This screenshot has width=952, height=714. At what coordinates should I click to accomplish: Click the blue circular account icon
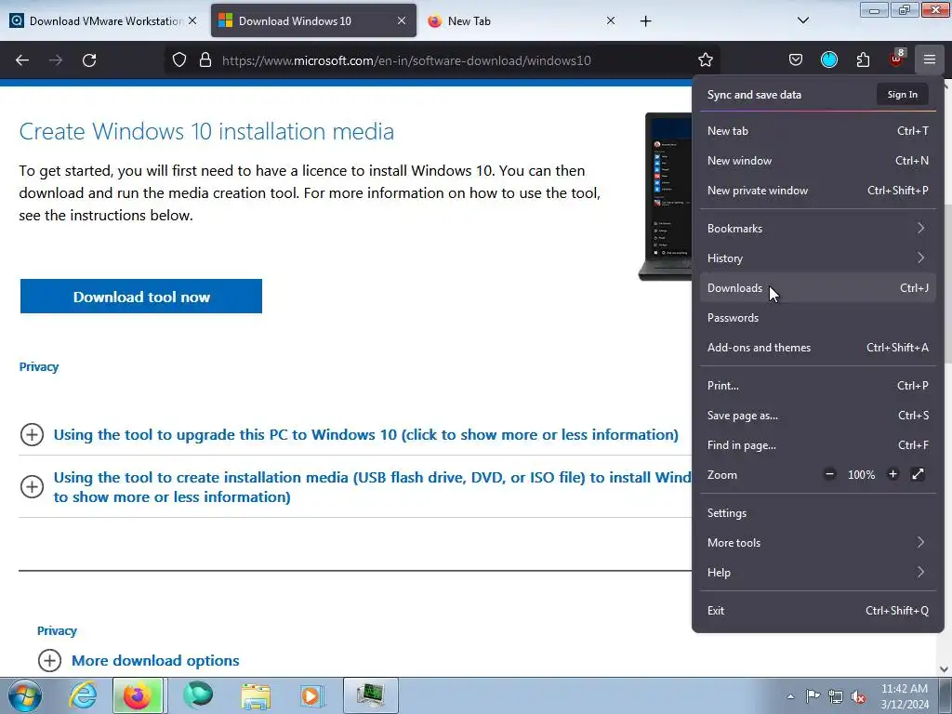click(828, 59)
